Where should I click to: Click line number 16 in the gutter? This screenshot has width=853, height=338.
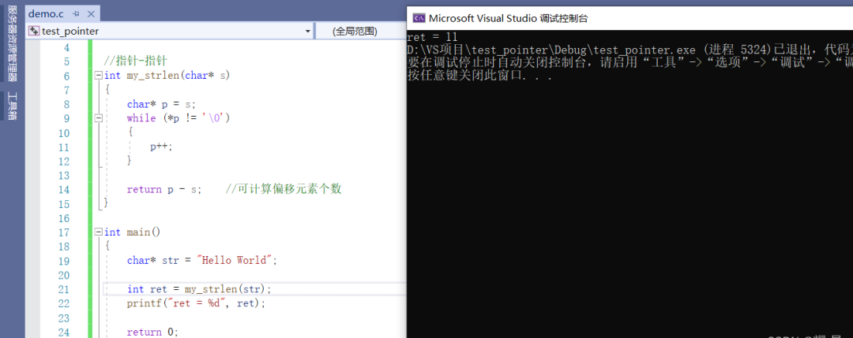pyautogui.click(x=63, y=218)
